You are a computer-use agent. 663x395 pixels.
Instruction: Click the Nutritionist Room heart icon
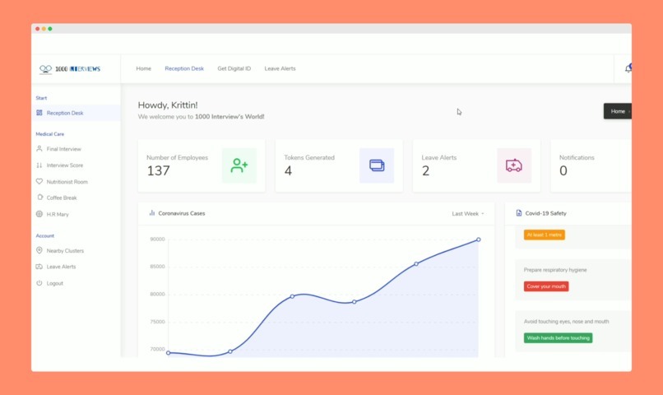pyautogui.click(x=39, y=181)
